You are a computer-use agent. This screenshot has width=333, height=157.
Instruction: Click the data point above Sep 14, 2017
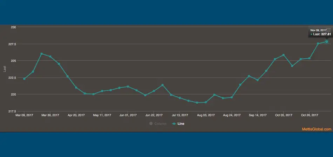(x=257, y=80)
